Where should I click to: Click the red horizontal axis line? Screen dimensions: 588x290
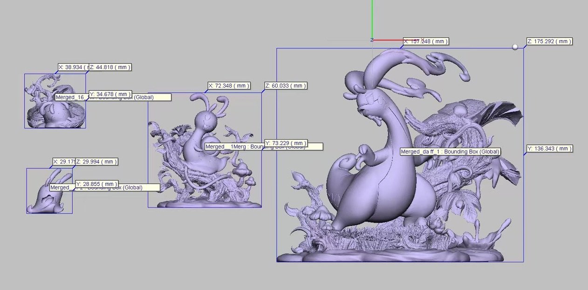pyautogui.click(x=387, y=40)
